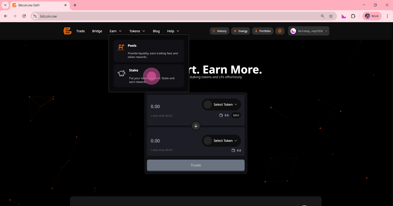Open the Portfolio page
Screen dimensions: 393x206
coord(263,31)
